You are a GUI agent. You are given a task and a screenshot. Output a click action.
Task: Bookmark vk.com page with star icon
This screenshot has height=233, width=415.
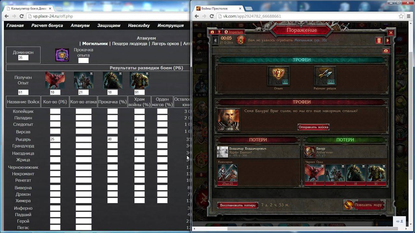pos(401,16)
